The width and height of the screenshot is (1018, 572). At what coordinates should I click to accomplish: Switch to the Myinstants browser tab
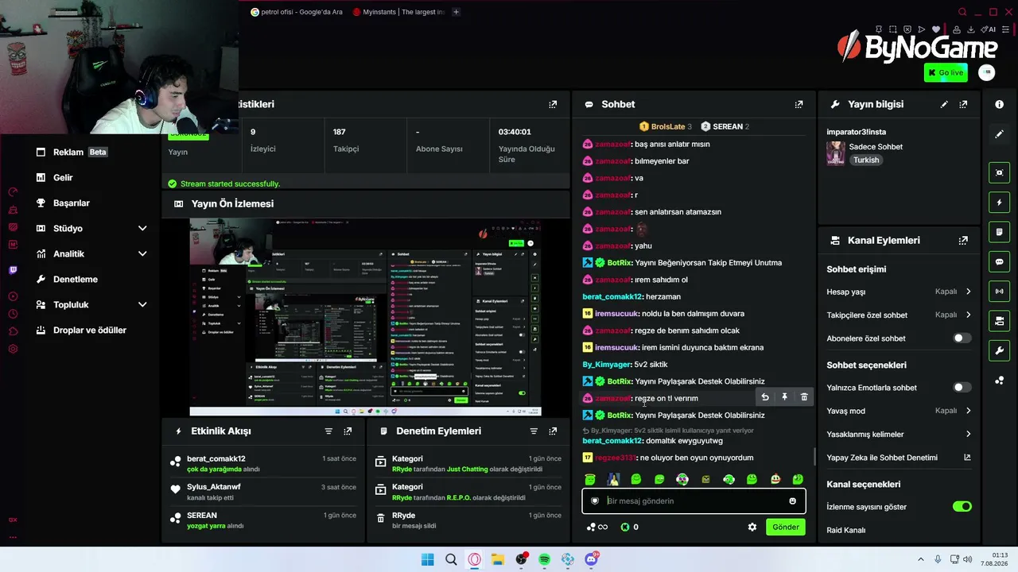pyautogui.click(x=398, y=12)
